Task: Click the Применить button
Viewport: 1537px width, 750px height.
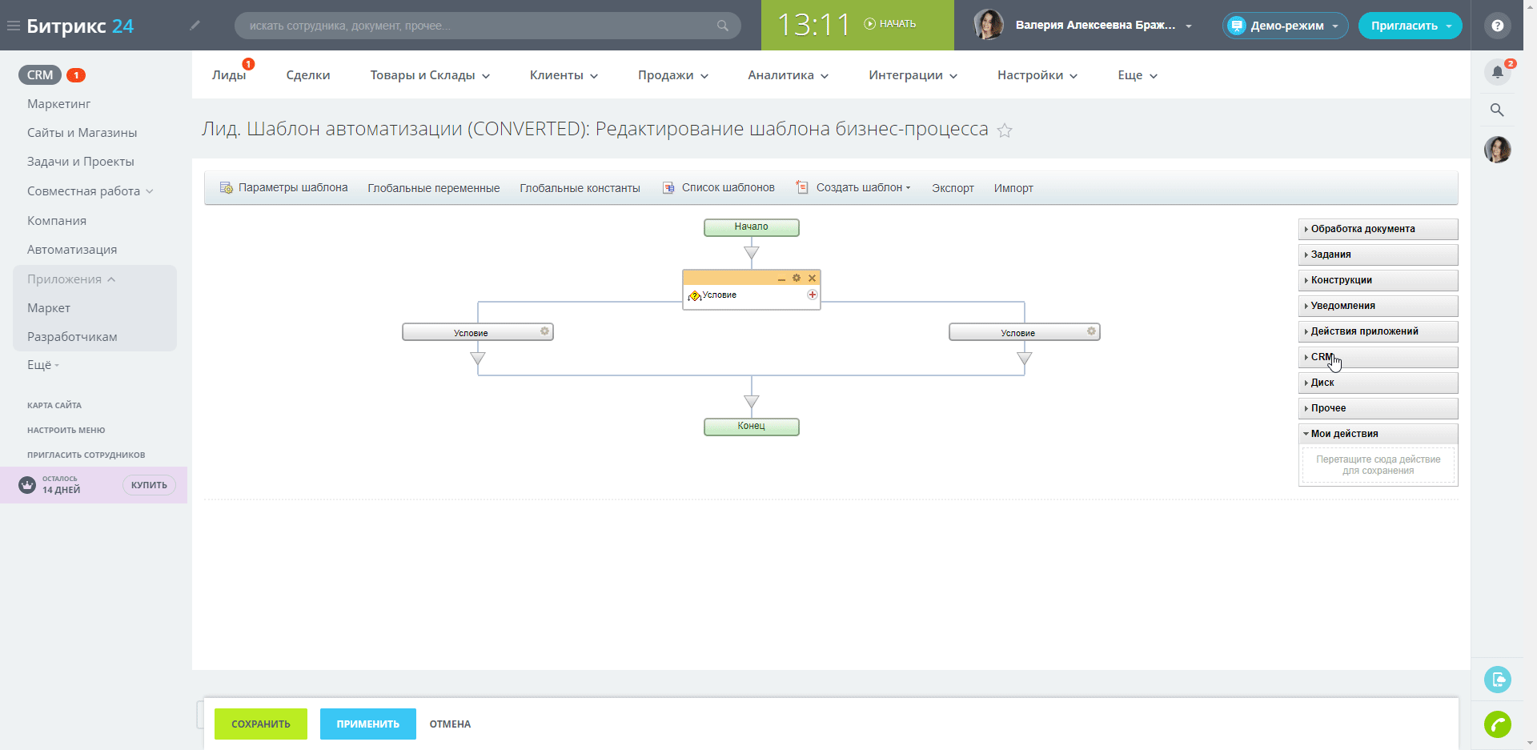Action: point(367,724)
